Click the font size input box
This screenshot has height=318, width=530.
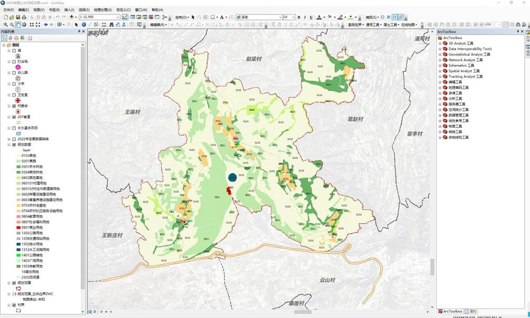pyautogui.click(x=287, y=17)
